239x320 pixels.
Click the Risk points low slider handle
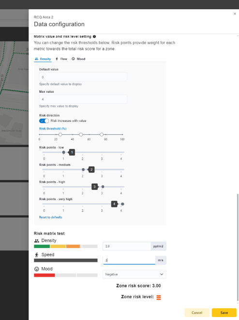click(x=63, y=152)
